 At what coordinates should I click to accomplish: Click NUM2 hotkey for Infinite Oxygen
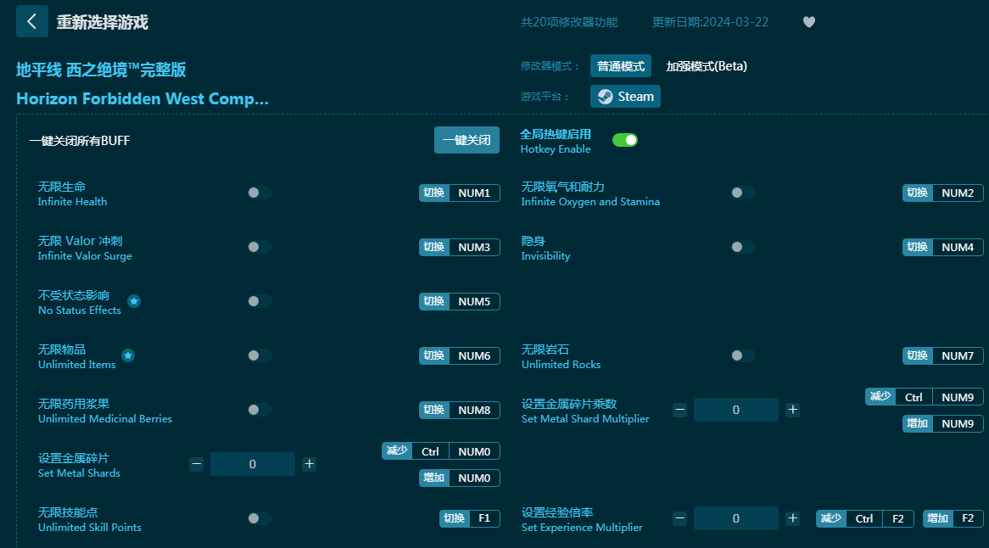[943, 193]
